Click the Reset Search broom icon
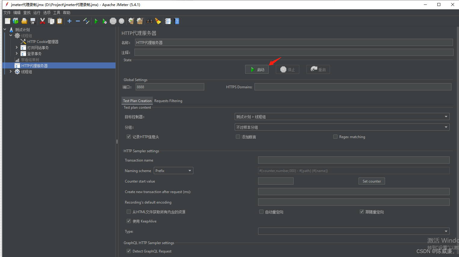This screenshot has width=459, height=257. tap(158, 21)
